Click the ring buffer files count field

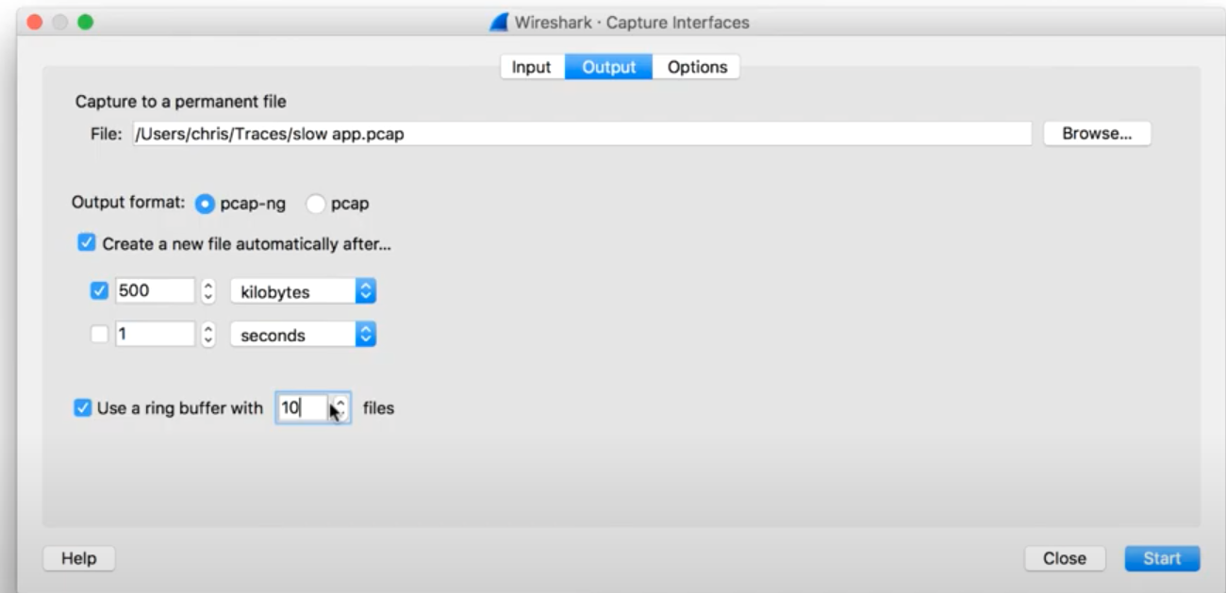[304, 408]
